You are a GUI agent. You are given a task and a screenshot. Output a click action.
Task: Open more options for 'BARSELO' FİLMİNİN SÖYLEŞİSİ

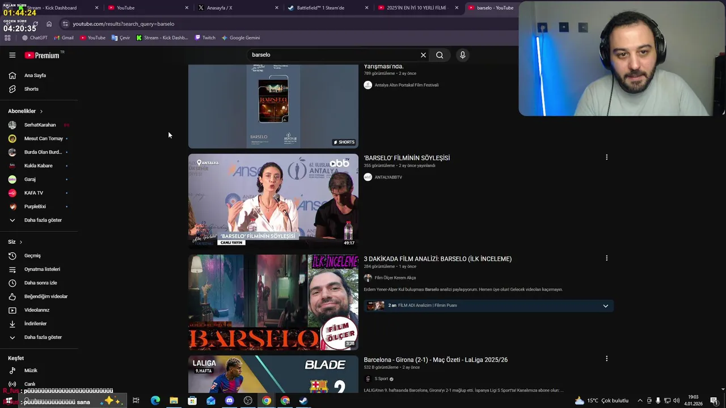(x=606, y=158)
